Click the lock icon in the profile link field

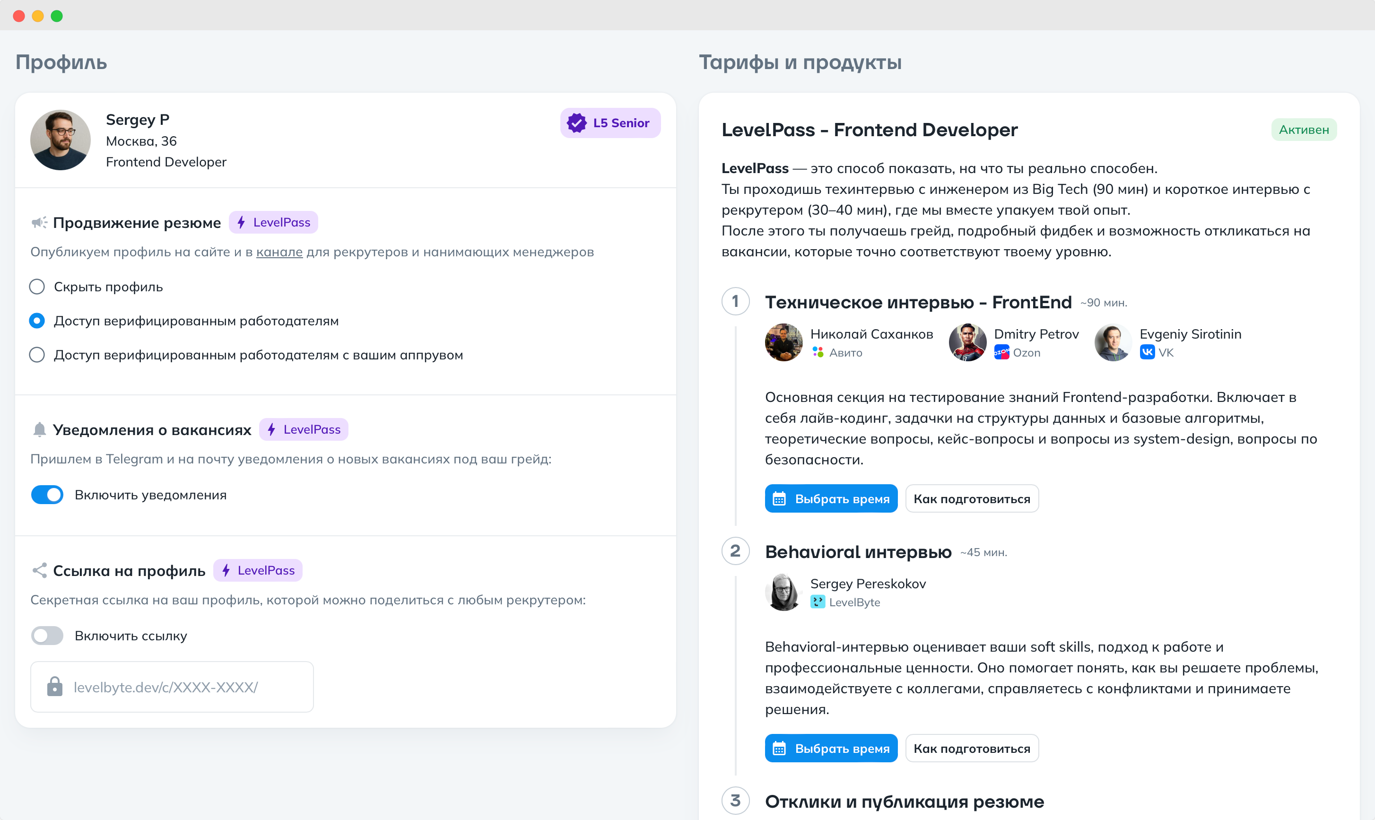point(55,686)
